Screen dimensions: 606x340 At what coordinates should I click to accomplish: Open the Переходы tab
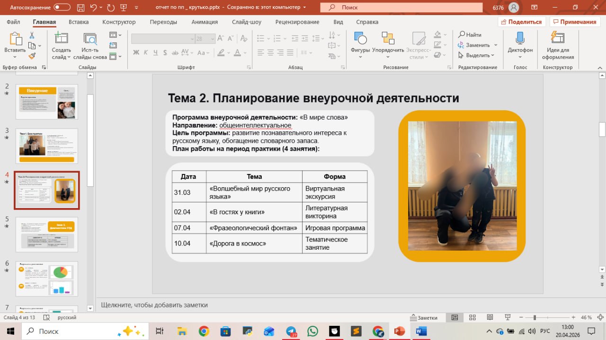coord(163,22)
